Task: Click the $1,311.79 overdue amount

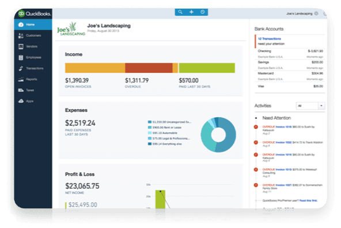Action: pyautogui.click(x=137, y=80)
